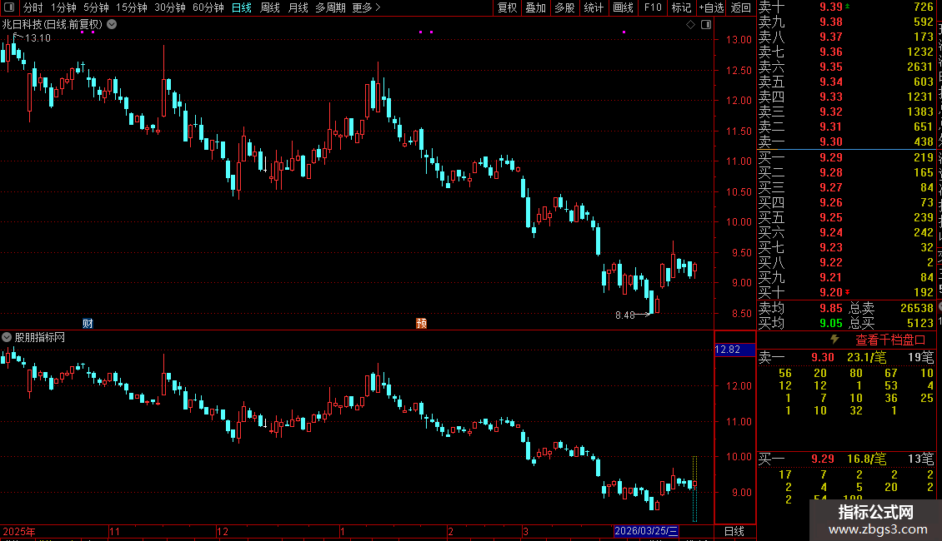This screenshot has width=942, height=541.
Task: Click the diamond marker icon in chart header
Action: coord(690,25)
